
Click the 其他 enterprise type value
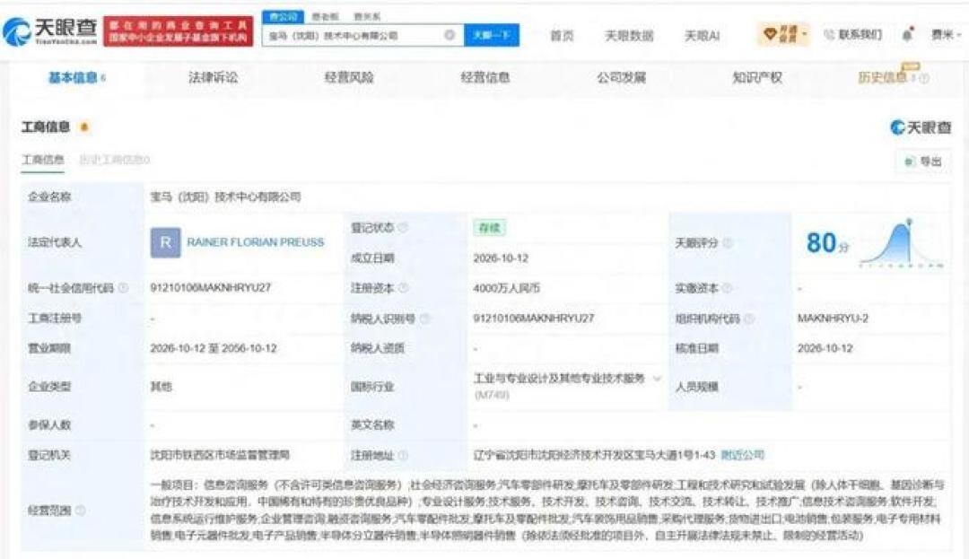(161, 387)
